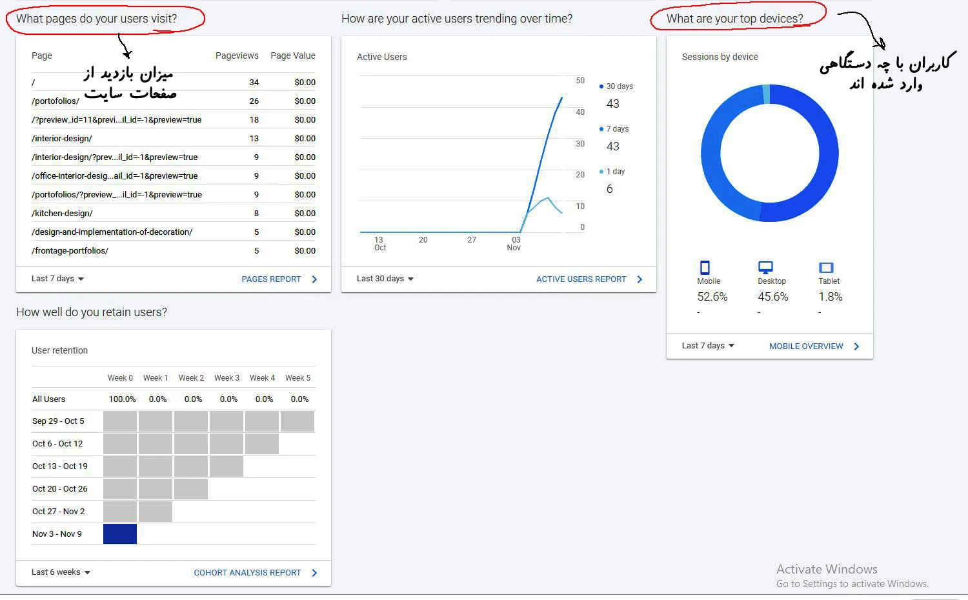The image size is (968, 600).
Task: Click arrow icon beside Mobile Overview
Action: (x=856, y=346)
